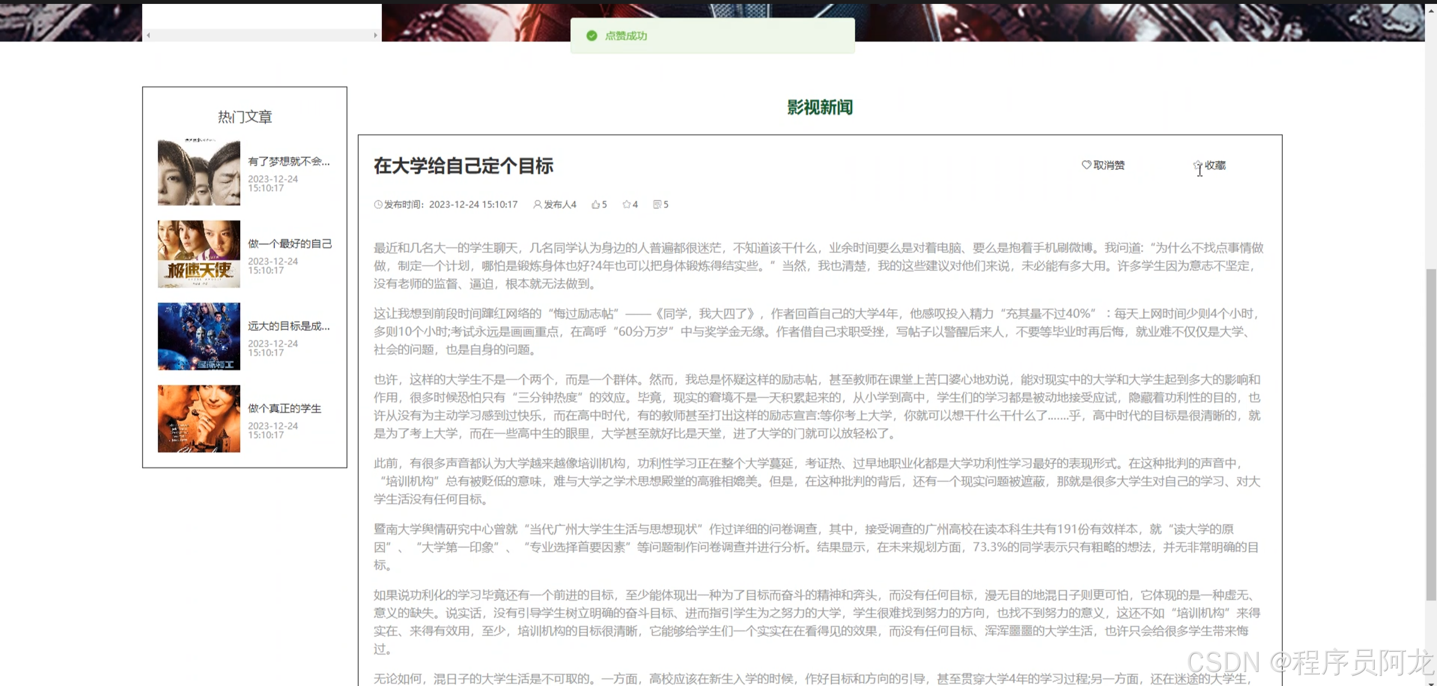The image size is (1437, 686).
Task: Click the 收藏 favorite toggle text
Action: pyautogui.click(x=1215, y=165)
